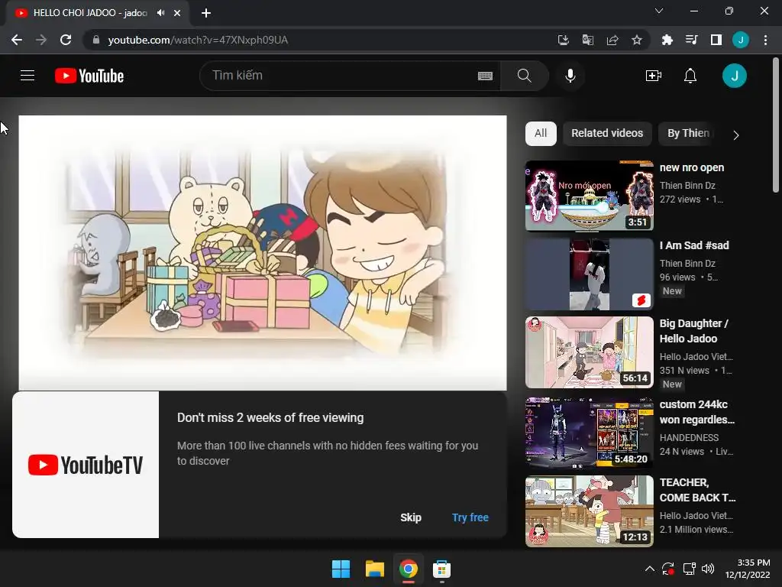Click the address bar URL
782x587 pixels.
198,40
